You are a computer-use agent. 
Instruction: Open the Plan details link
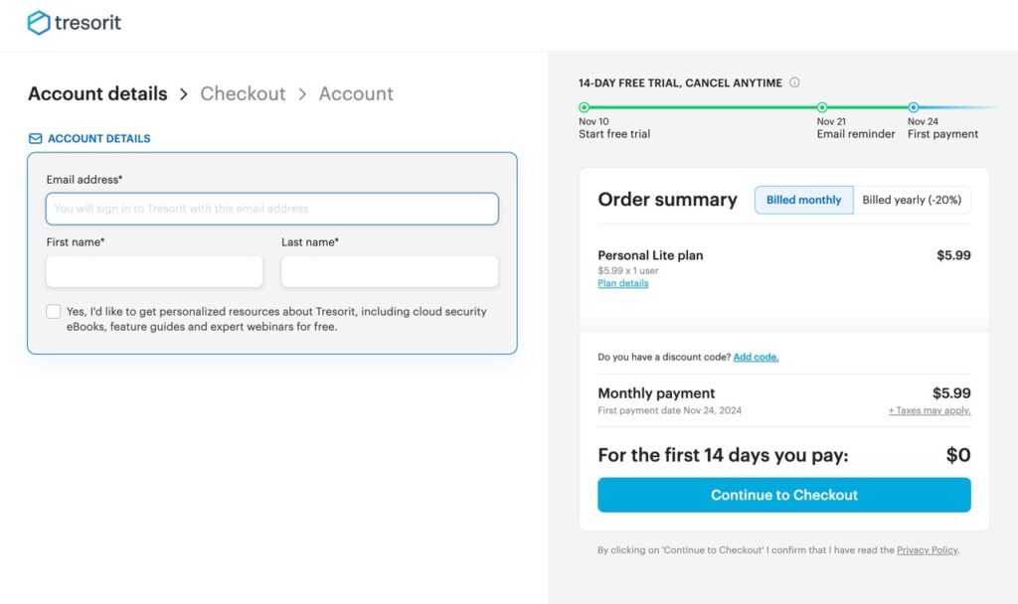coord(622,283)
